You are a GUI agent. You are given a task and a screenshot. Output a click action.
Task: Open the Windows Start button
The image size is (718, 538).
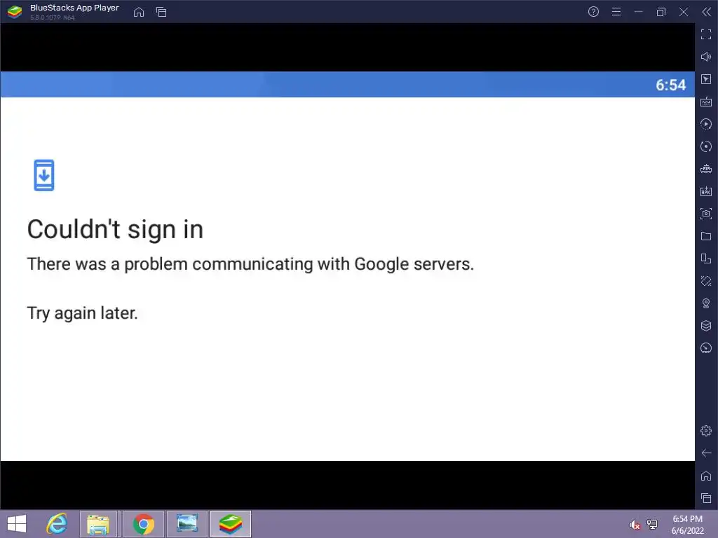coord(17,524)
